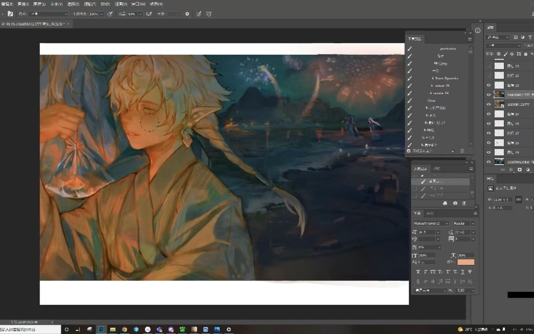Open font family Microsoft YaHei UI dropdown

tap(431, 223)
